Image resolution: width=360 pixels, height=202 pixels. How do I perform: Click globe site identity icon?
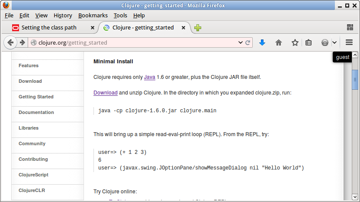[34, 42]
